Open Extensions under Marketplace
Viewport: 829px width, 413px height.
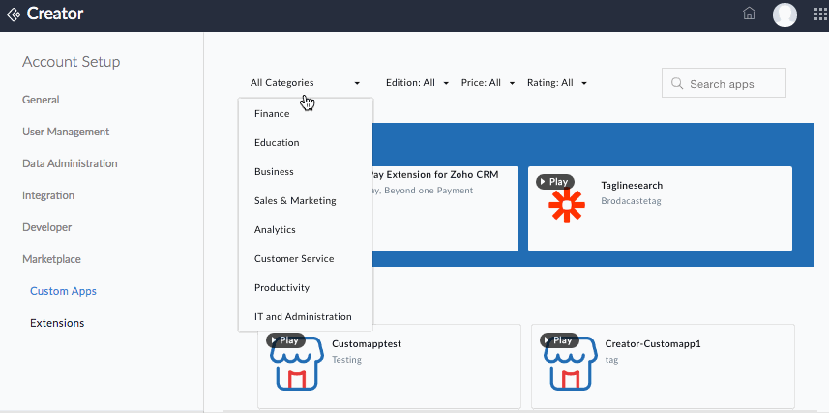coord(57,323)
